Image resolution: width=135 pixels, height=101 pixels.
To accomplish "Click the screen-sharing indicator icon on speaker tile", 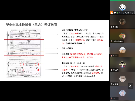I will [x=115, y=13].
